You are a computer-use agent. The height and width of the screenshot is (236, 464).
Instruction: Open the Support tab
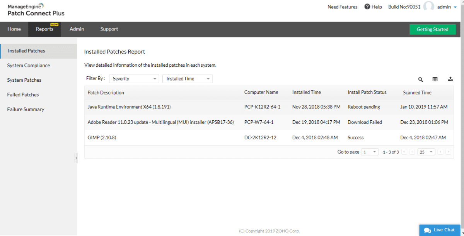coord(109,29)
